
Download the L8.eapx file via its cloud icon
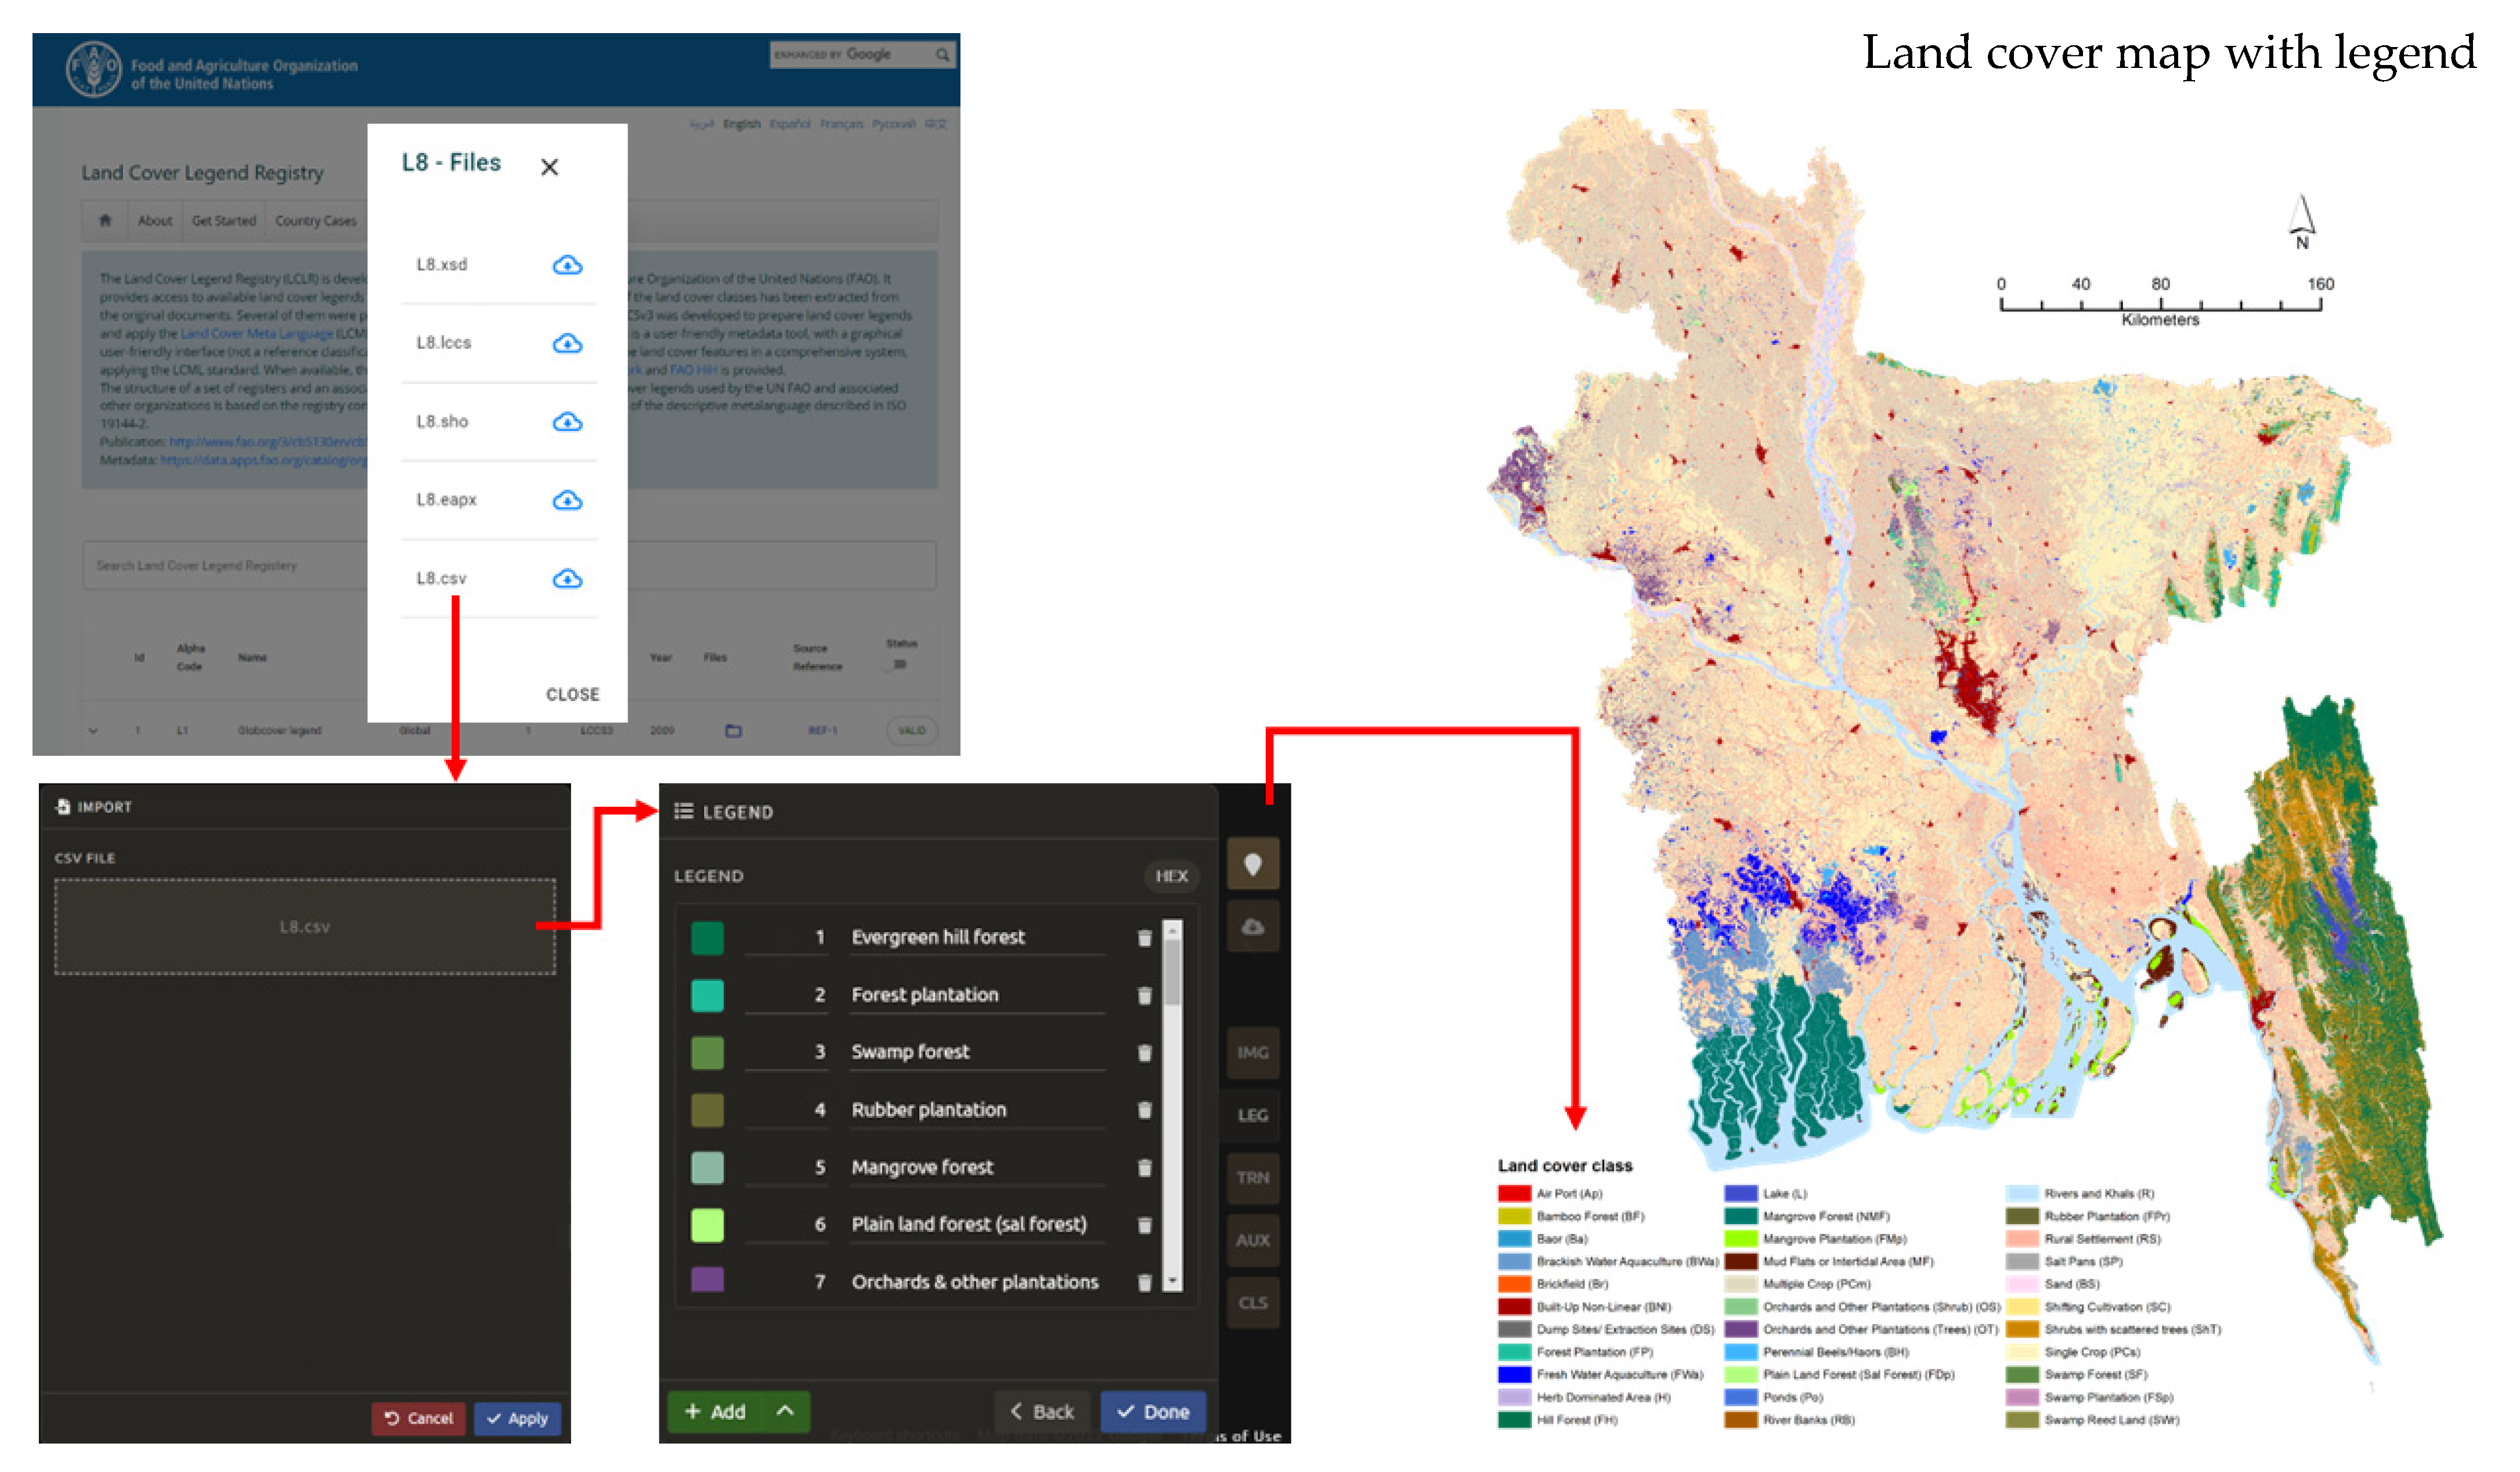[567, 500]
